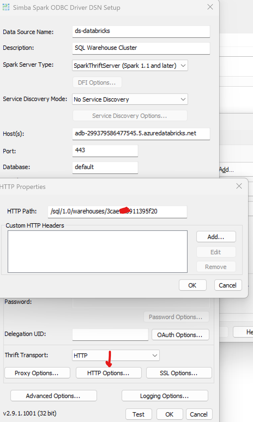Click the version text v2.9.1.1001 (32 bit)
This screenshot has height=422, width=253.
click(x=30, y=413)
